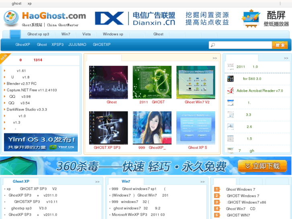292x219 pixels.
Task: Open the DarkWave Studio v3.3.3 entry
Action: tap(27, 109)
